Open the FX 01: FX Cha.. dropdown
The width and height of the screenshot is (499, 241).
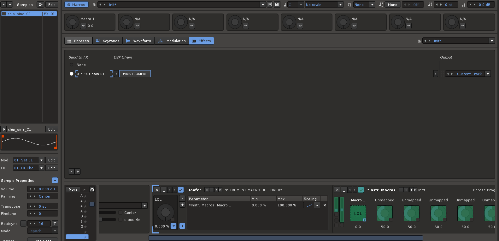pos(41,168)
